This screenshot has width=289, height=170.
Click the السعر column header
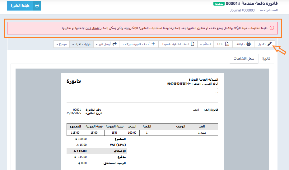(132, 127)
